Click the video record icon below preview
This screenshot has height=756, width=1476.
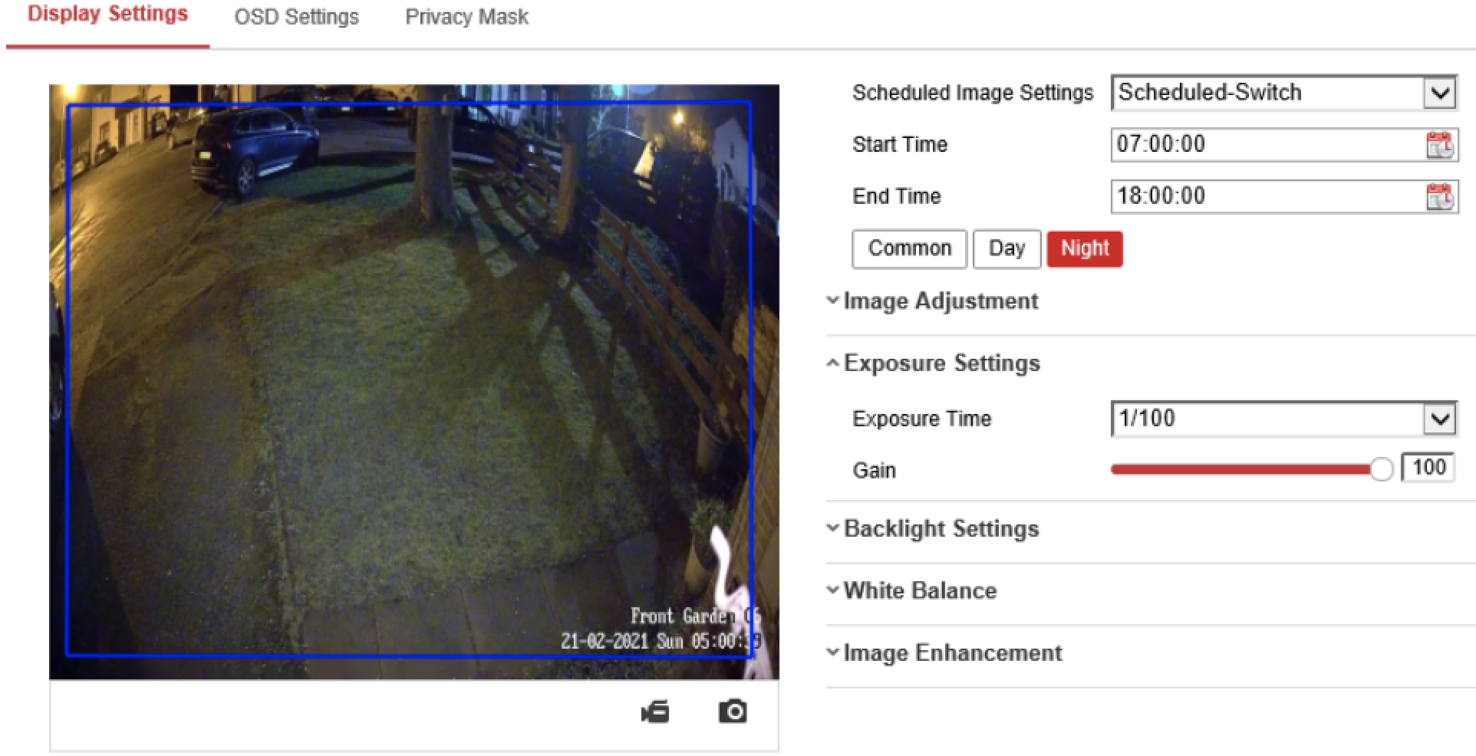(655, 712)
